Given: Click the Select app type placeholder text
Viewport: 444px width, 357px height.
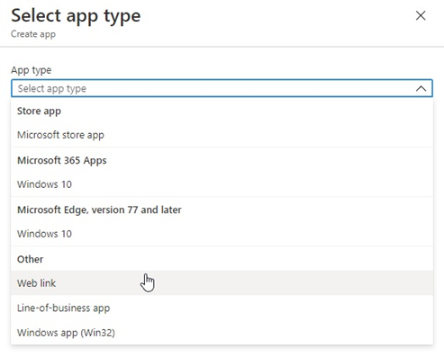Looking at the screenshot, I should pos(52,89).
